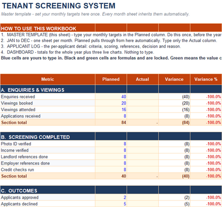Select the Section total (84) Variance cell
The width and height of the screenshot is (222, 207).
point(174,122)
